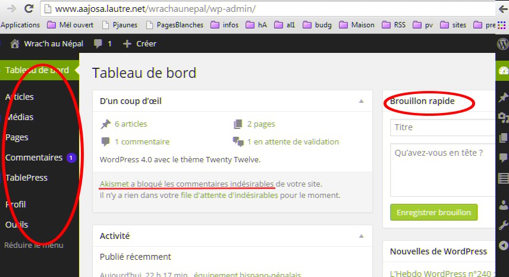509x277 pixels.
Task: Click the Pages icon in right sidebar
Action: tap(503, 137)
